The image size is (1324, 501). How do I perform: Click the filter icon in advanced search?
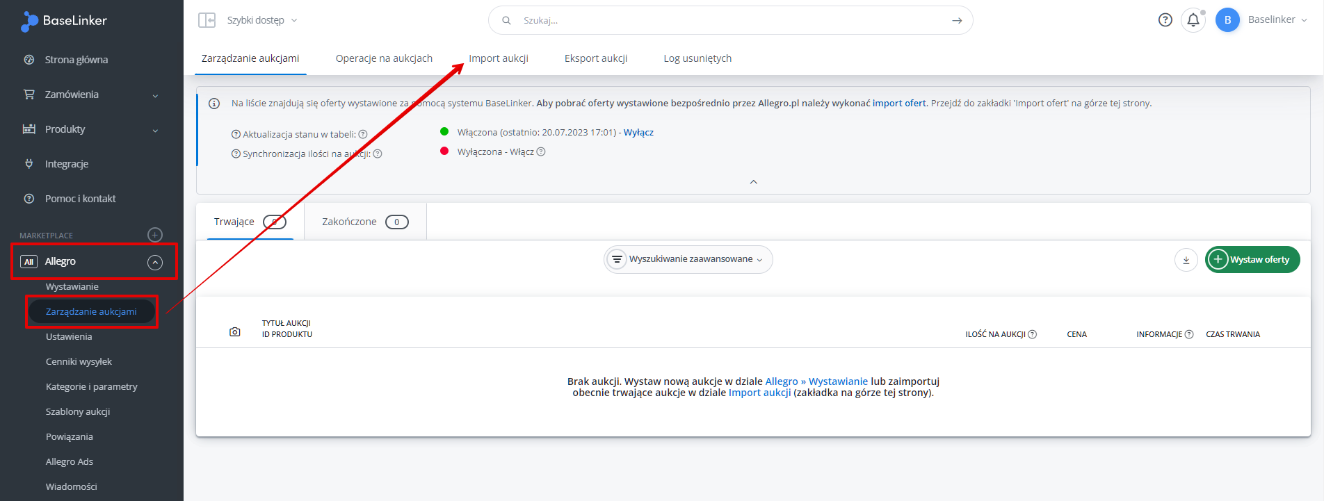coord(617,259)
